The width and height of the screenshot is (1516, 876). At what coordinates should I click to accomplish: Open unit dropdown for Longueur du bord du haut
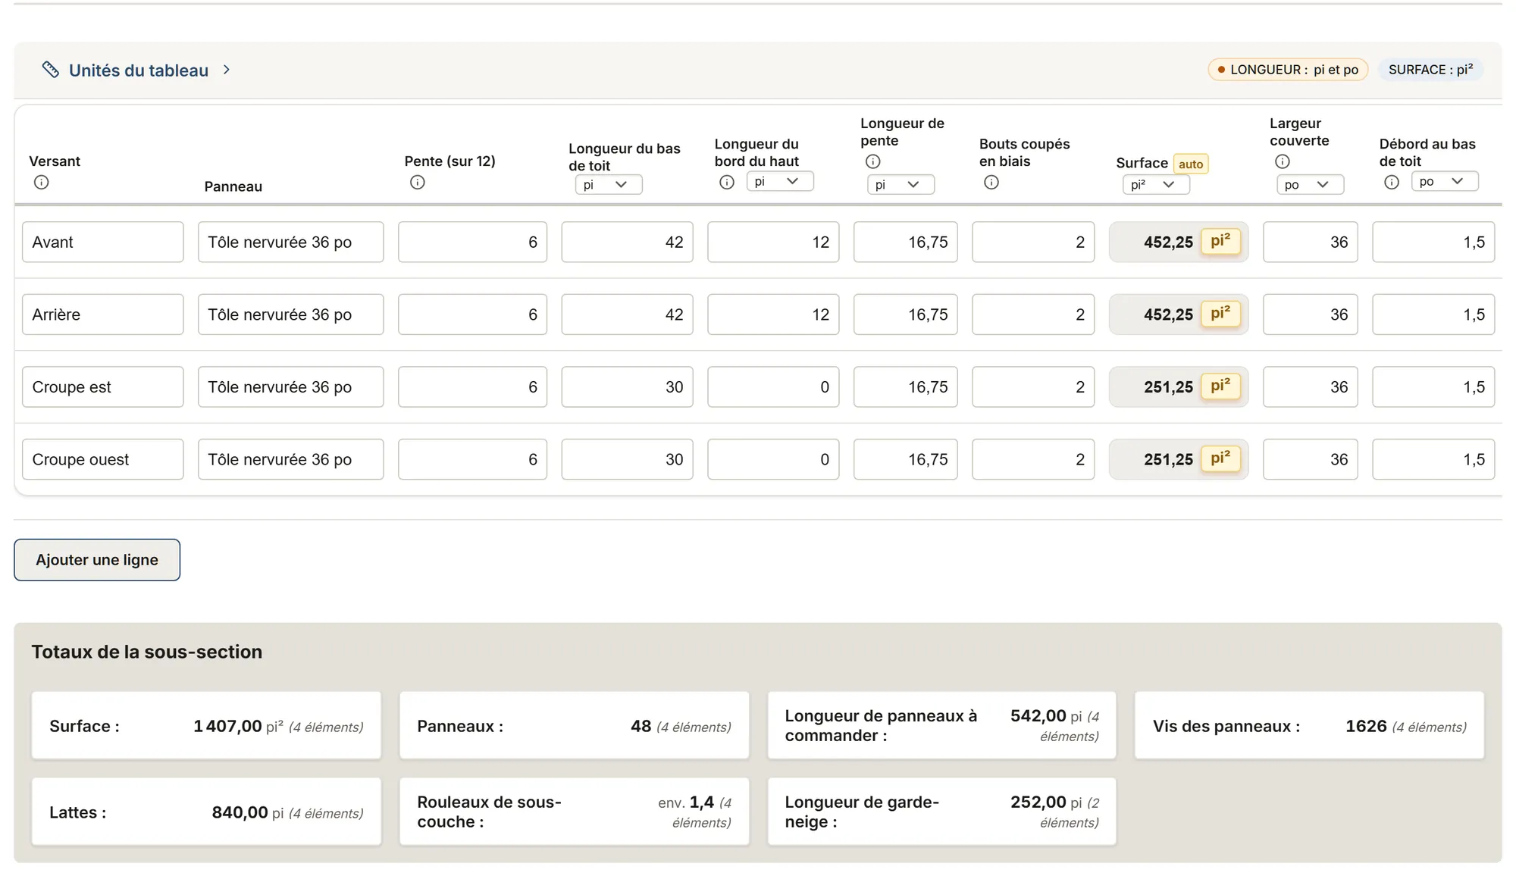tap(780, 181)
